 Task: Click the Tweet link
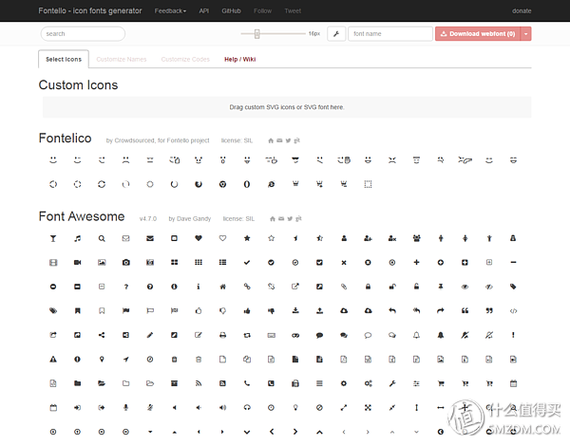293,10
